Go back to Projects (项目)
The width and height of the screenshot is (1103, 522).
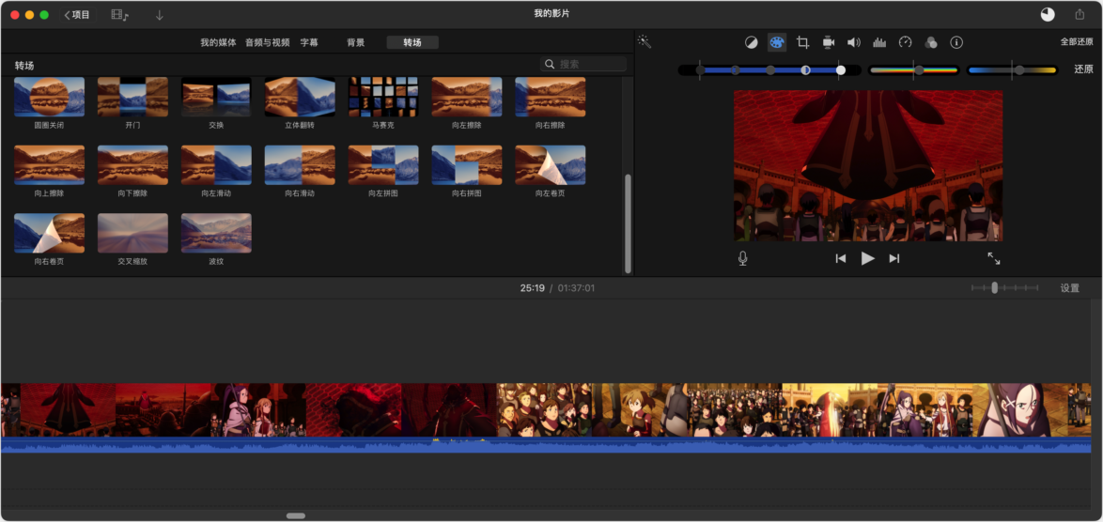(x=77, y=15)
